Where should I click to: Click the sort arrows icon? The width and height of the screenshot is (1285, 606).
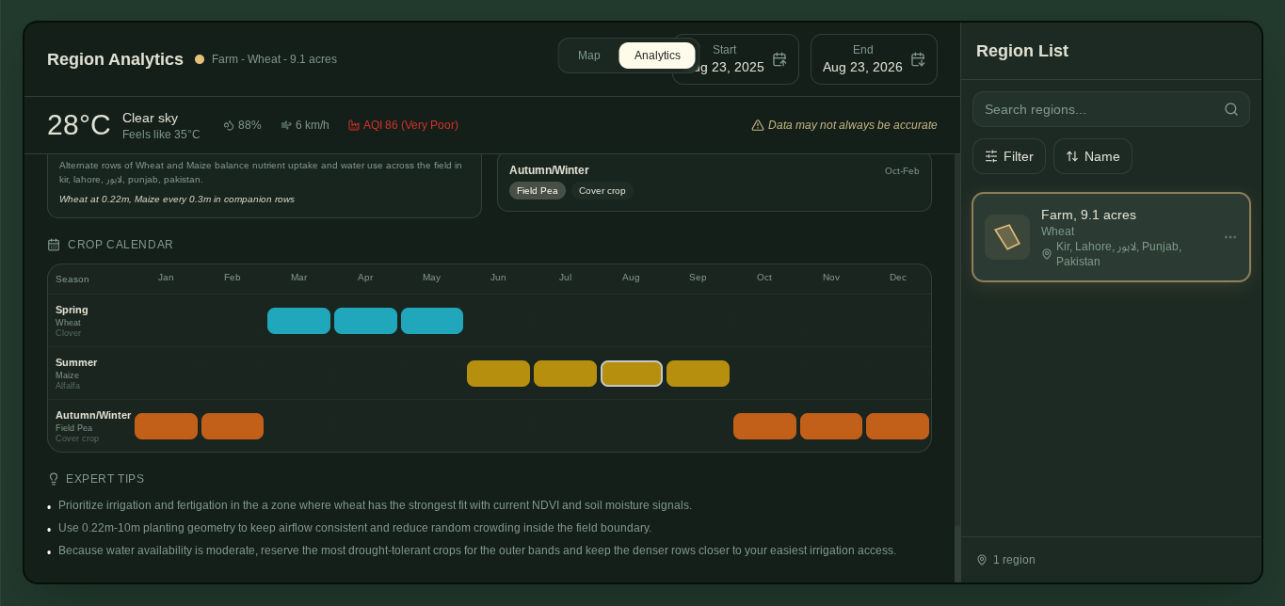click(x=1072, y=156)
